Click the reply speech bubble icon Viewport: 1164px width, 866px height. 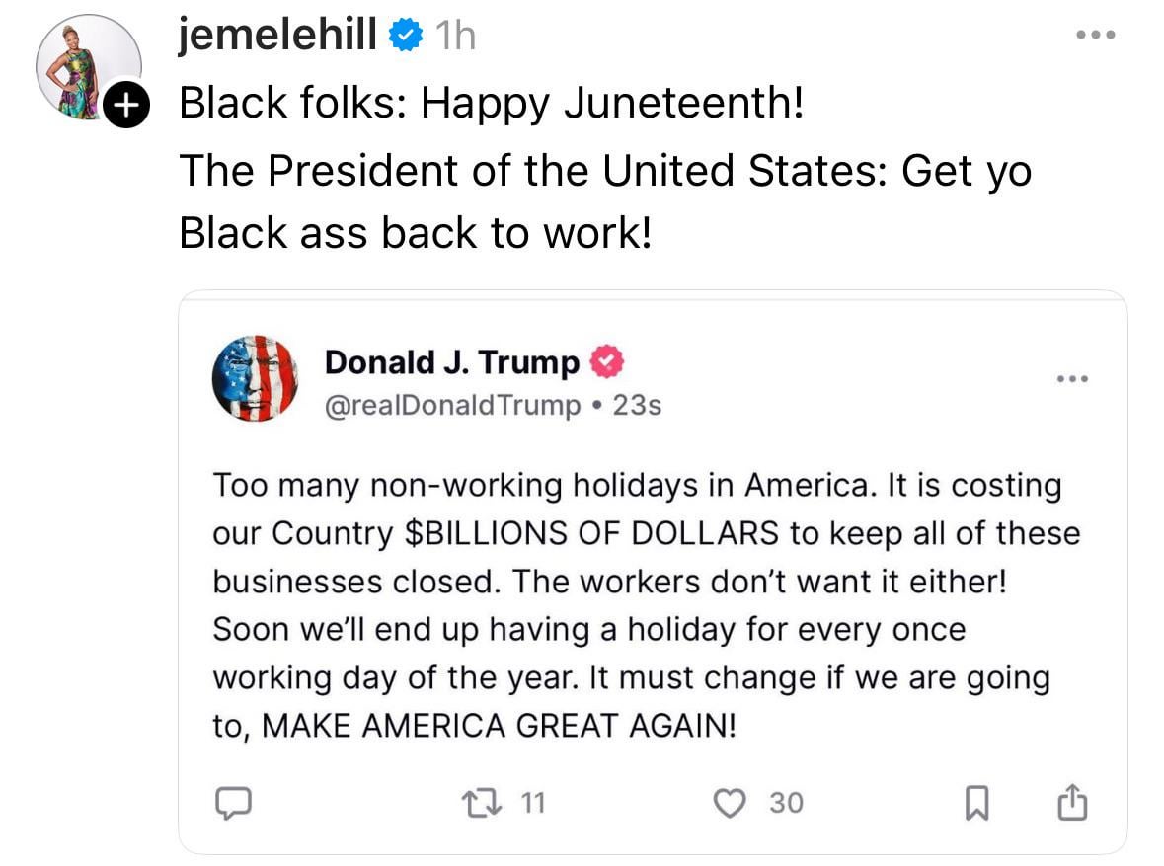click(x=231, y=804)
